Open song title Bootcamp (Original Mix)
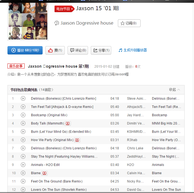 click(x=49, y=115)
